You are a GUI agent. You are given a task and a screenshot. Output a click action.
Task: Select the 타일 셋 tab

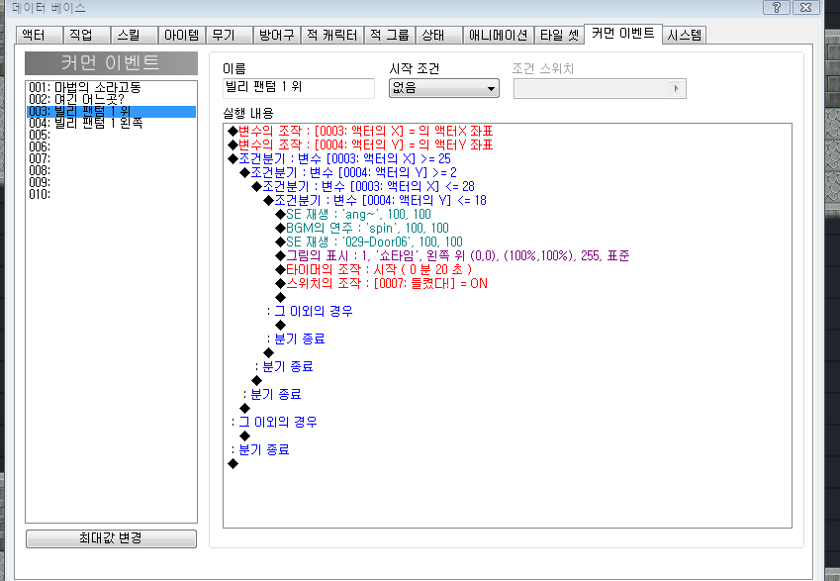click(x=559, y=36)
